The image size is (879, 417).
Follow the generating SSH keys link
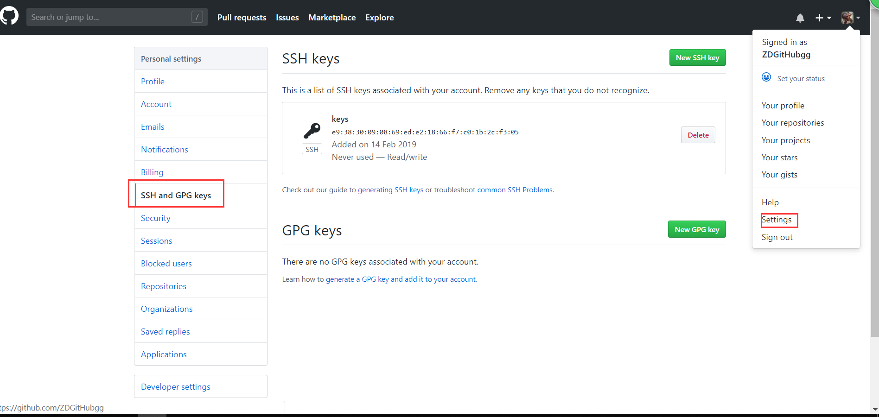coord(390,190)
